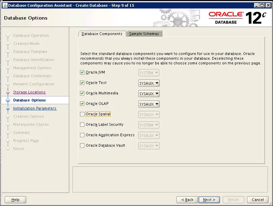Disable the Oracle Multimedia component
Viewport: 273px width, 206px height.
tap(82, 93)
